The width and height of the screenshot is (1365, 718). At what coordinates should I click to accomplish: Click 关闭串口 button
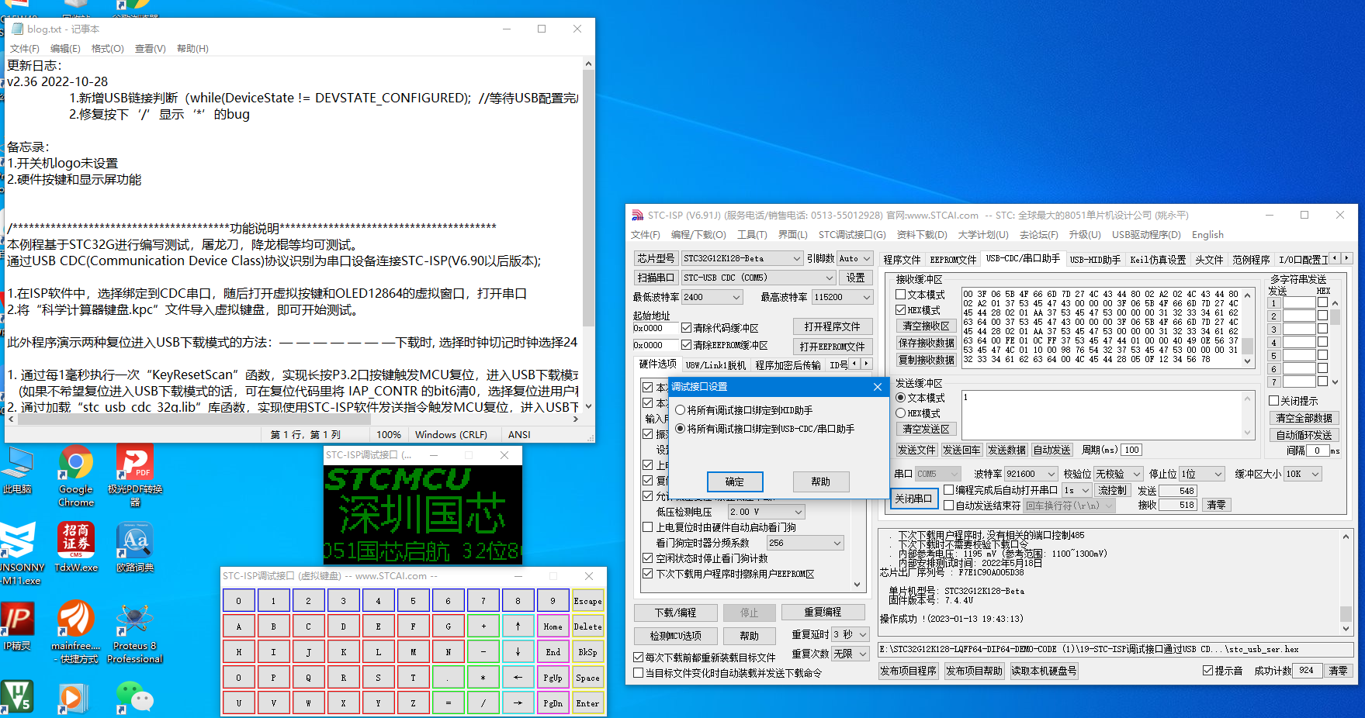click(913, 499)
